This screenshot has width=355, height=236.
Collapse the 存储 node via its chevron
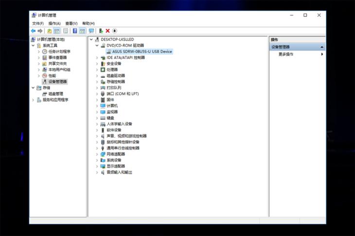33,88
